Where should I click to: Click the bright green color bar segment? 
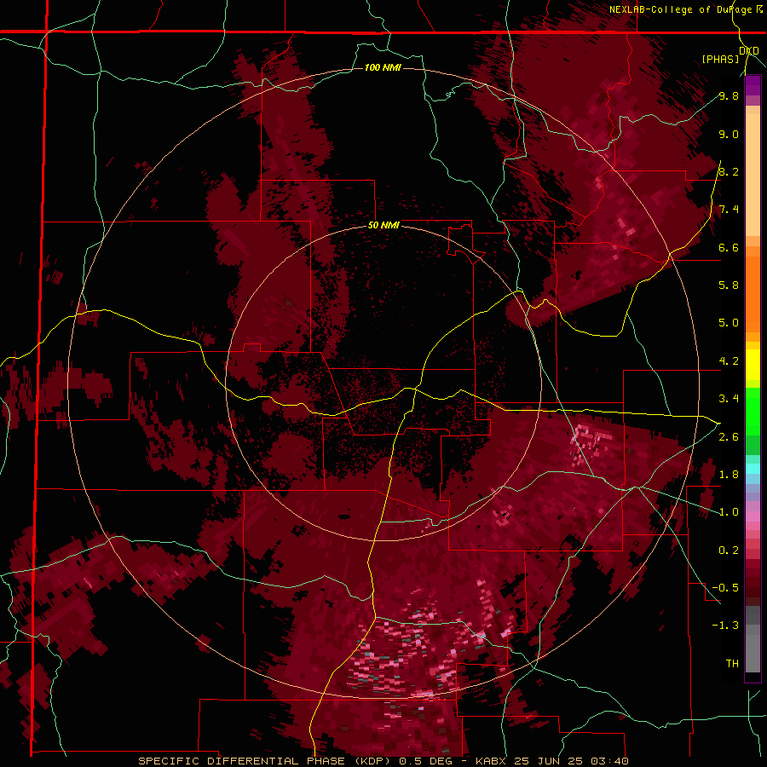click(x=753, y=411)
